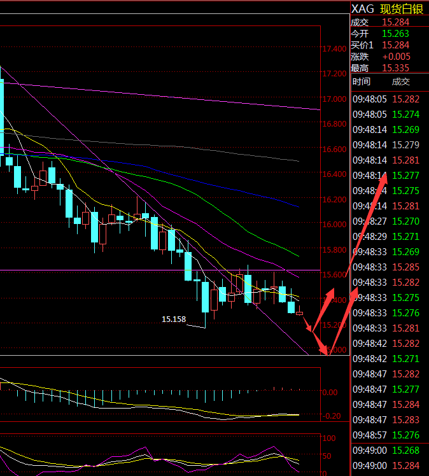Click the 09:48:57 time cell
The width and height of the screenshot is (429, 476).
tap(370, 435)
